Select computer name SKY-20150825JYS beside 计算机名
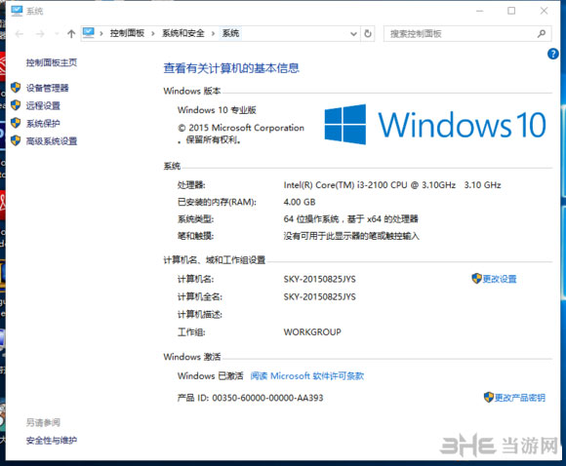Viewport: 566px width, 466px height. (x=320, y=279)
